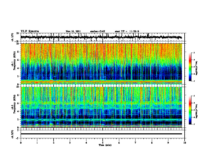Click tick label 0 on the Time axis

pos(21,143)
